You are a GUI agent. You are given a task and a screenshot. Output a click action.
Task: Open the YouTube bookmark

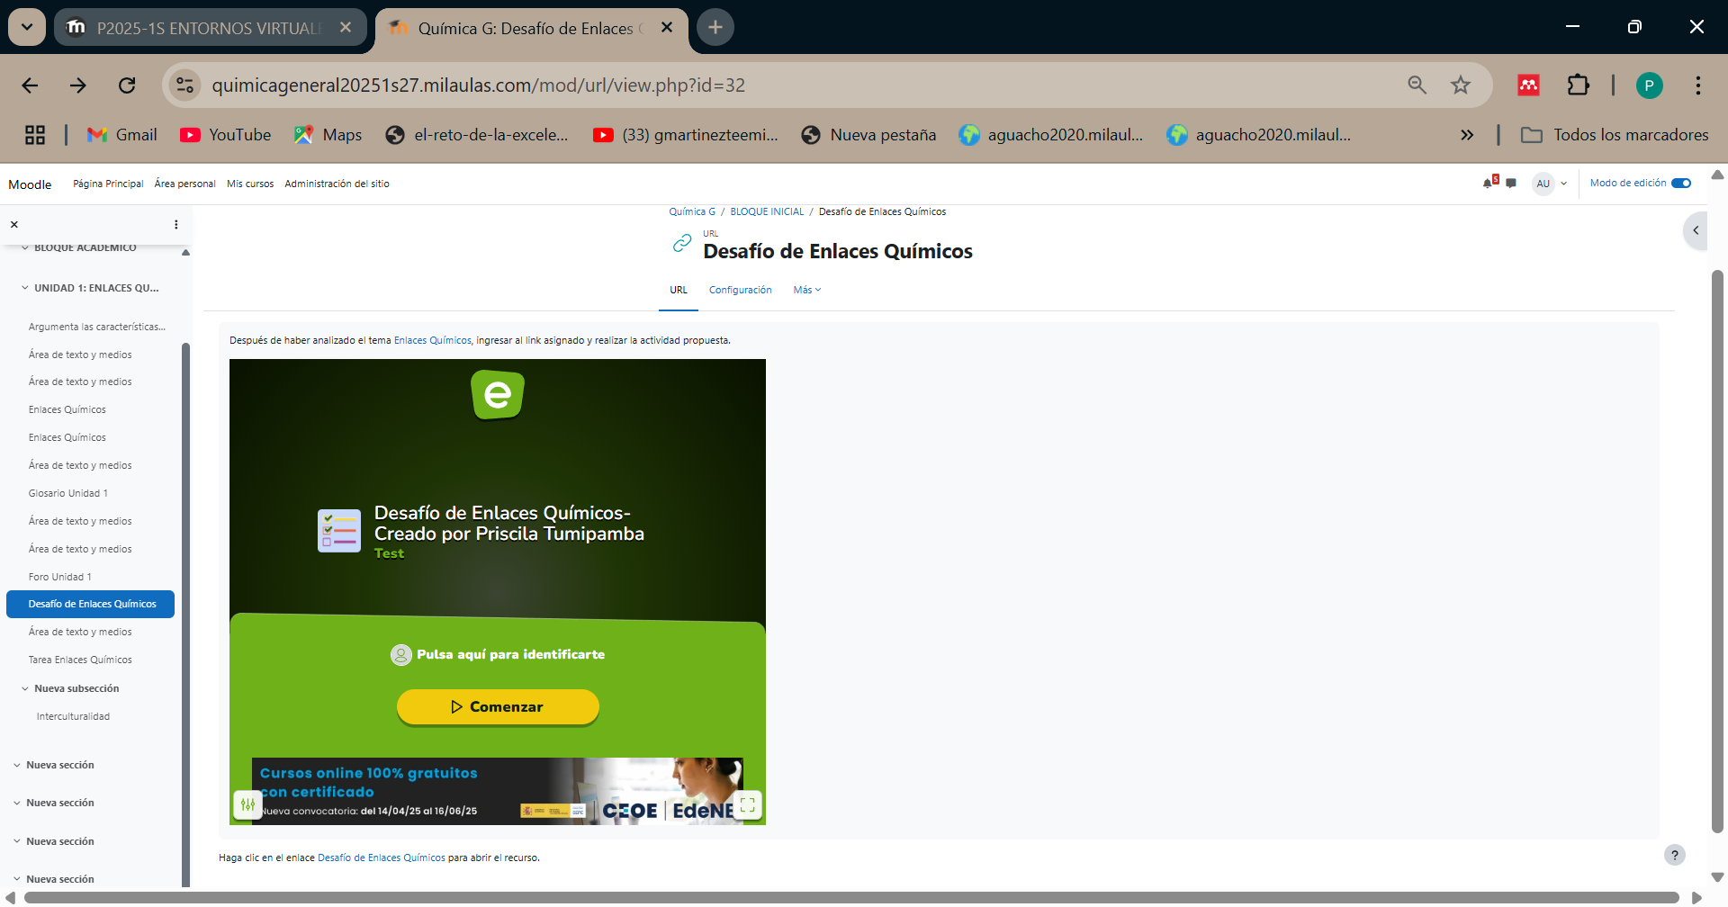(225, 135)
